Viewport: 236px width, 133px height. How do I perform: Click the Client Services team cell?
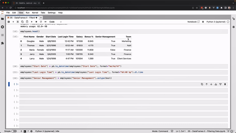(x=124, y=58)
